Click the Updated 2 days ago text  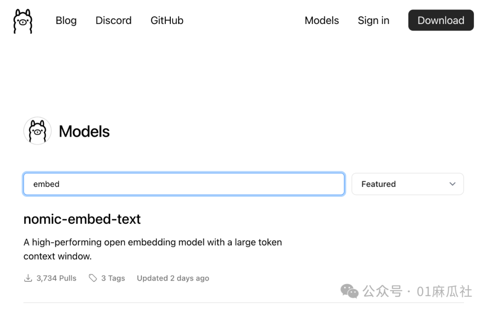click(x=173, y=278)
